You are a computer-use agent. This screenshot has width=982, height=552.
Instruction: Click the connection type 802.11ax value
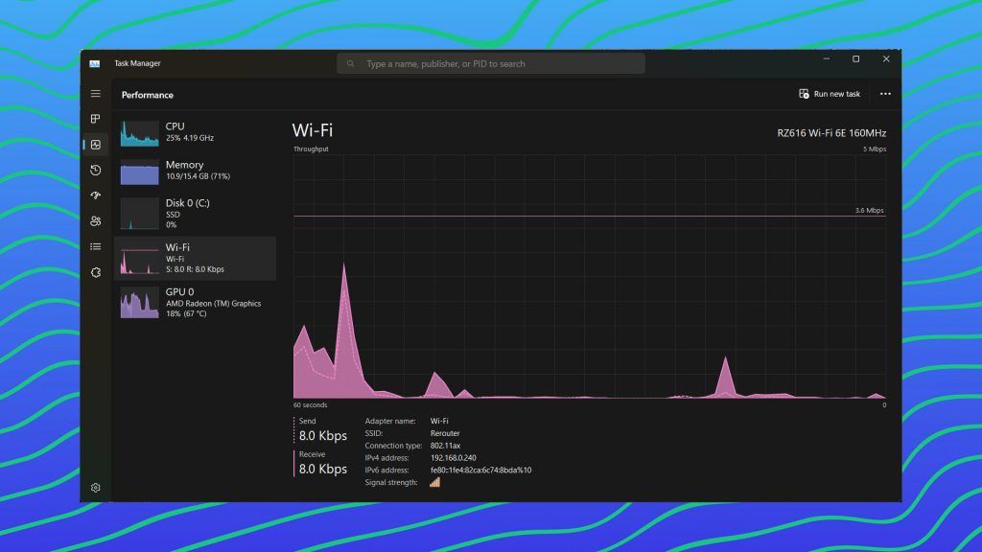[x=445, y=446]
